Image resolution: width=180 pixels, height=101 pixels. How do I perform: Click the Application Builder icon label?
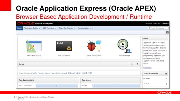[34, 56]
